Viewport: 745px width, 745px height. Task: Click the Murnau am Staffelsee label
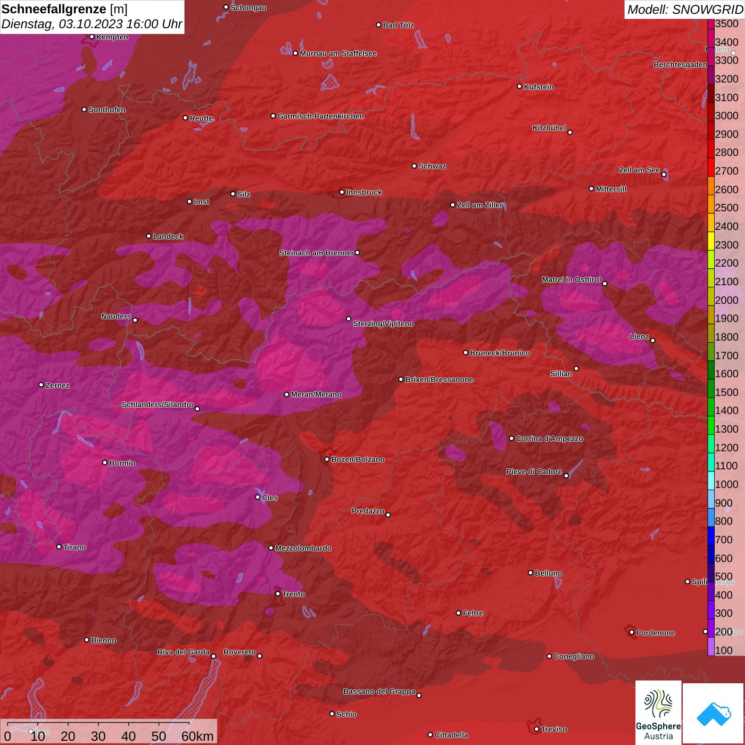(338, 53)
